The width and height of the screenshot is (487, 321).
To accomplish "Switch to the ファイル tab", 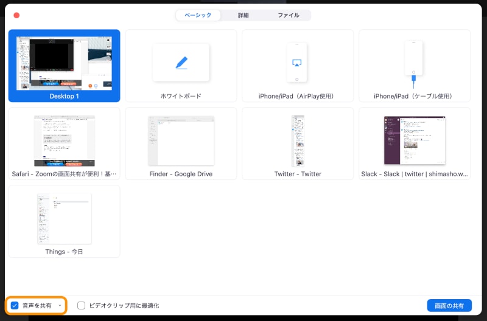I will point(288,15).
